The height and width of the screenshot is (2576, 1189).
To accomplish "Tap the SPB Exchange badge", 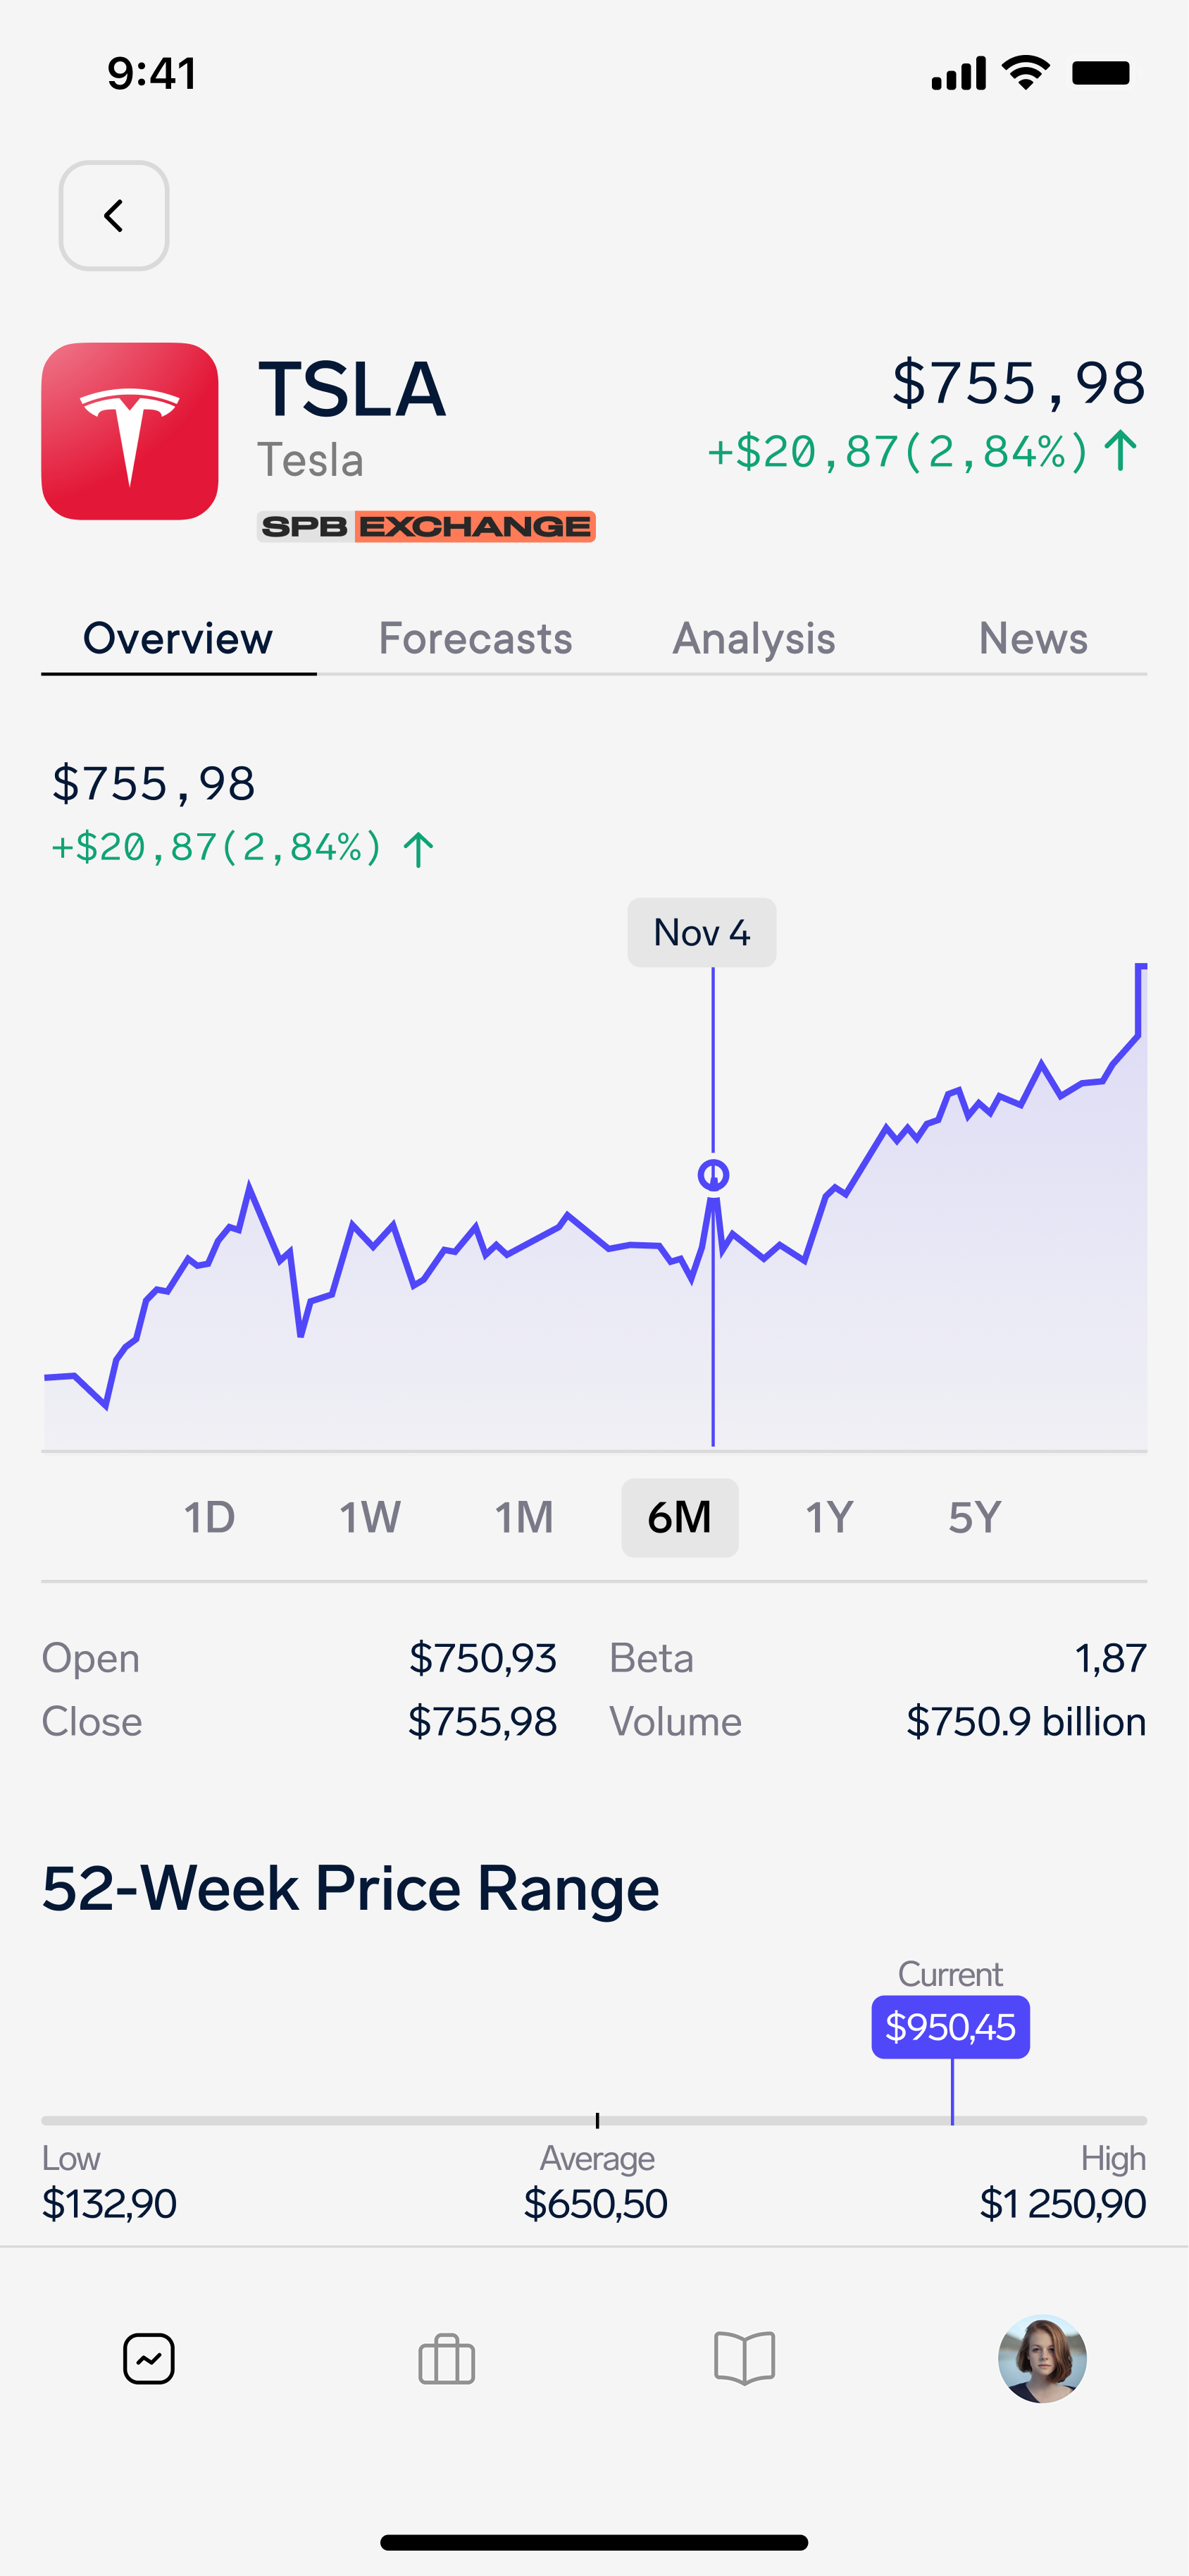I will click(427, 527).
